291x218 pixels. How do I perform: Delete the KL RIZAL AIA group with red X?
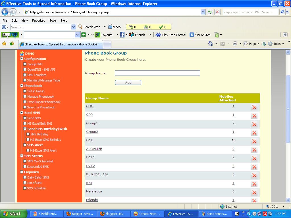(x=254, y=175)
